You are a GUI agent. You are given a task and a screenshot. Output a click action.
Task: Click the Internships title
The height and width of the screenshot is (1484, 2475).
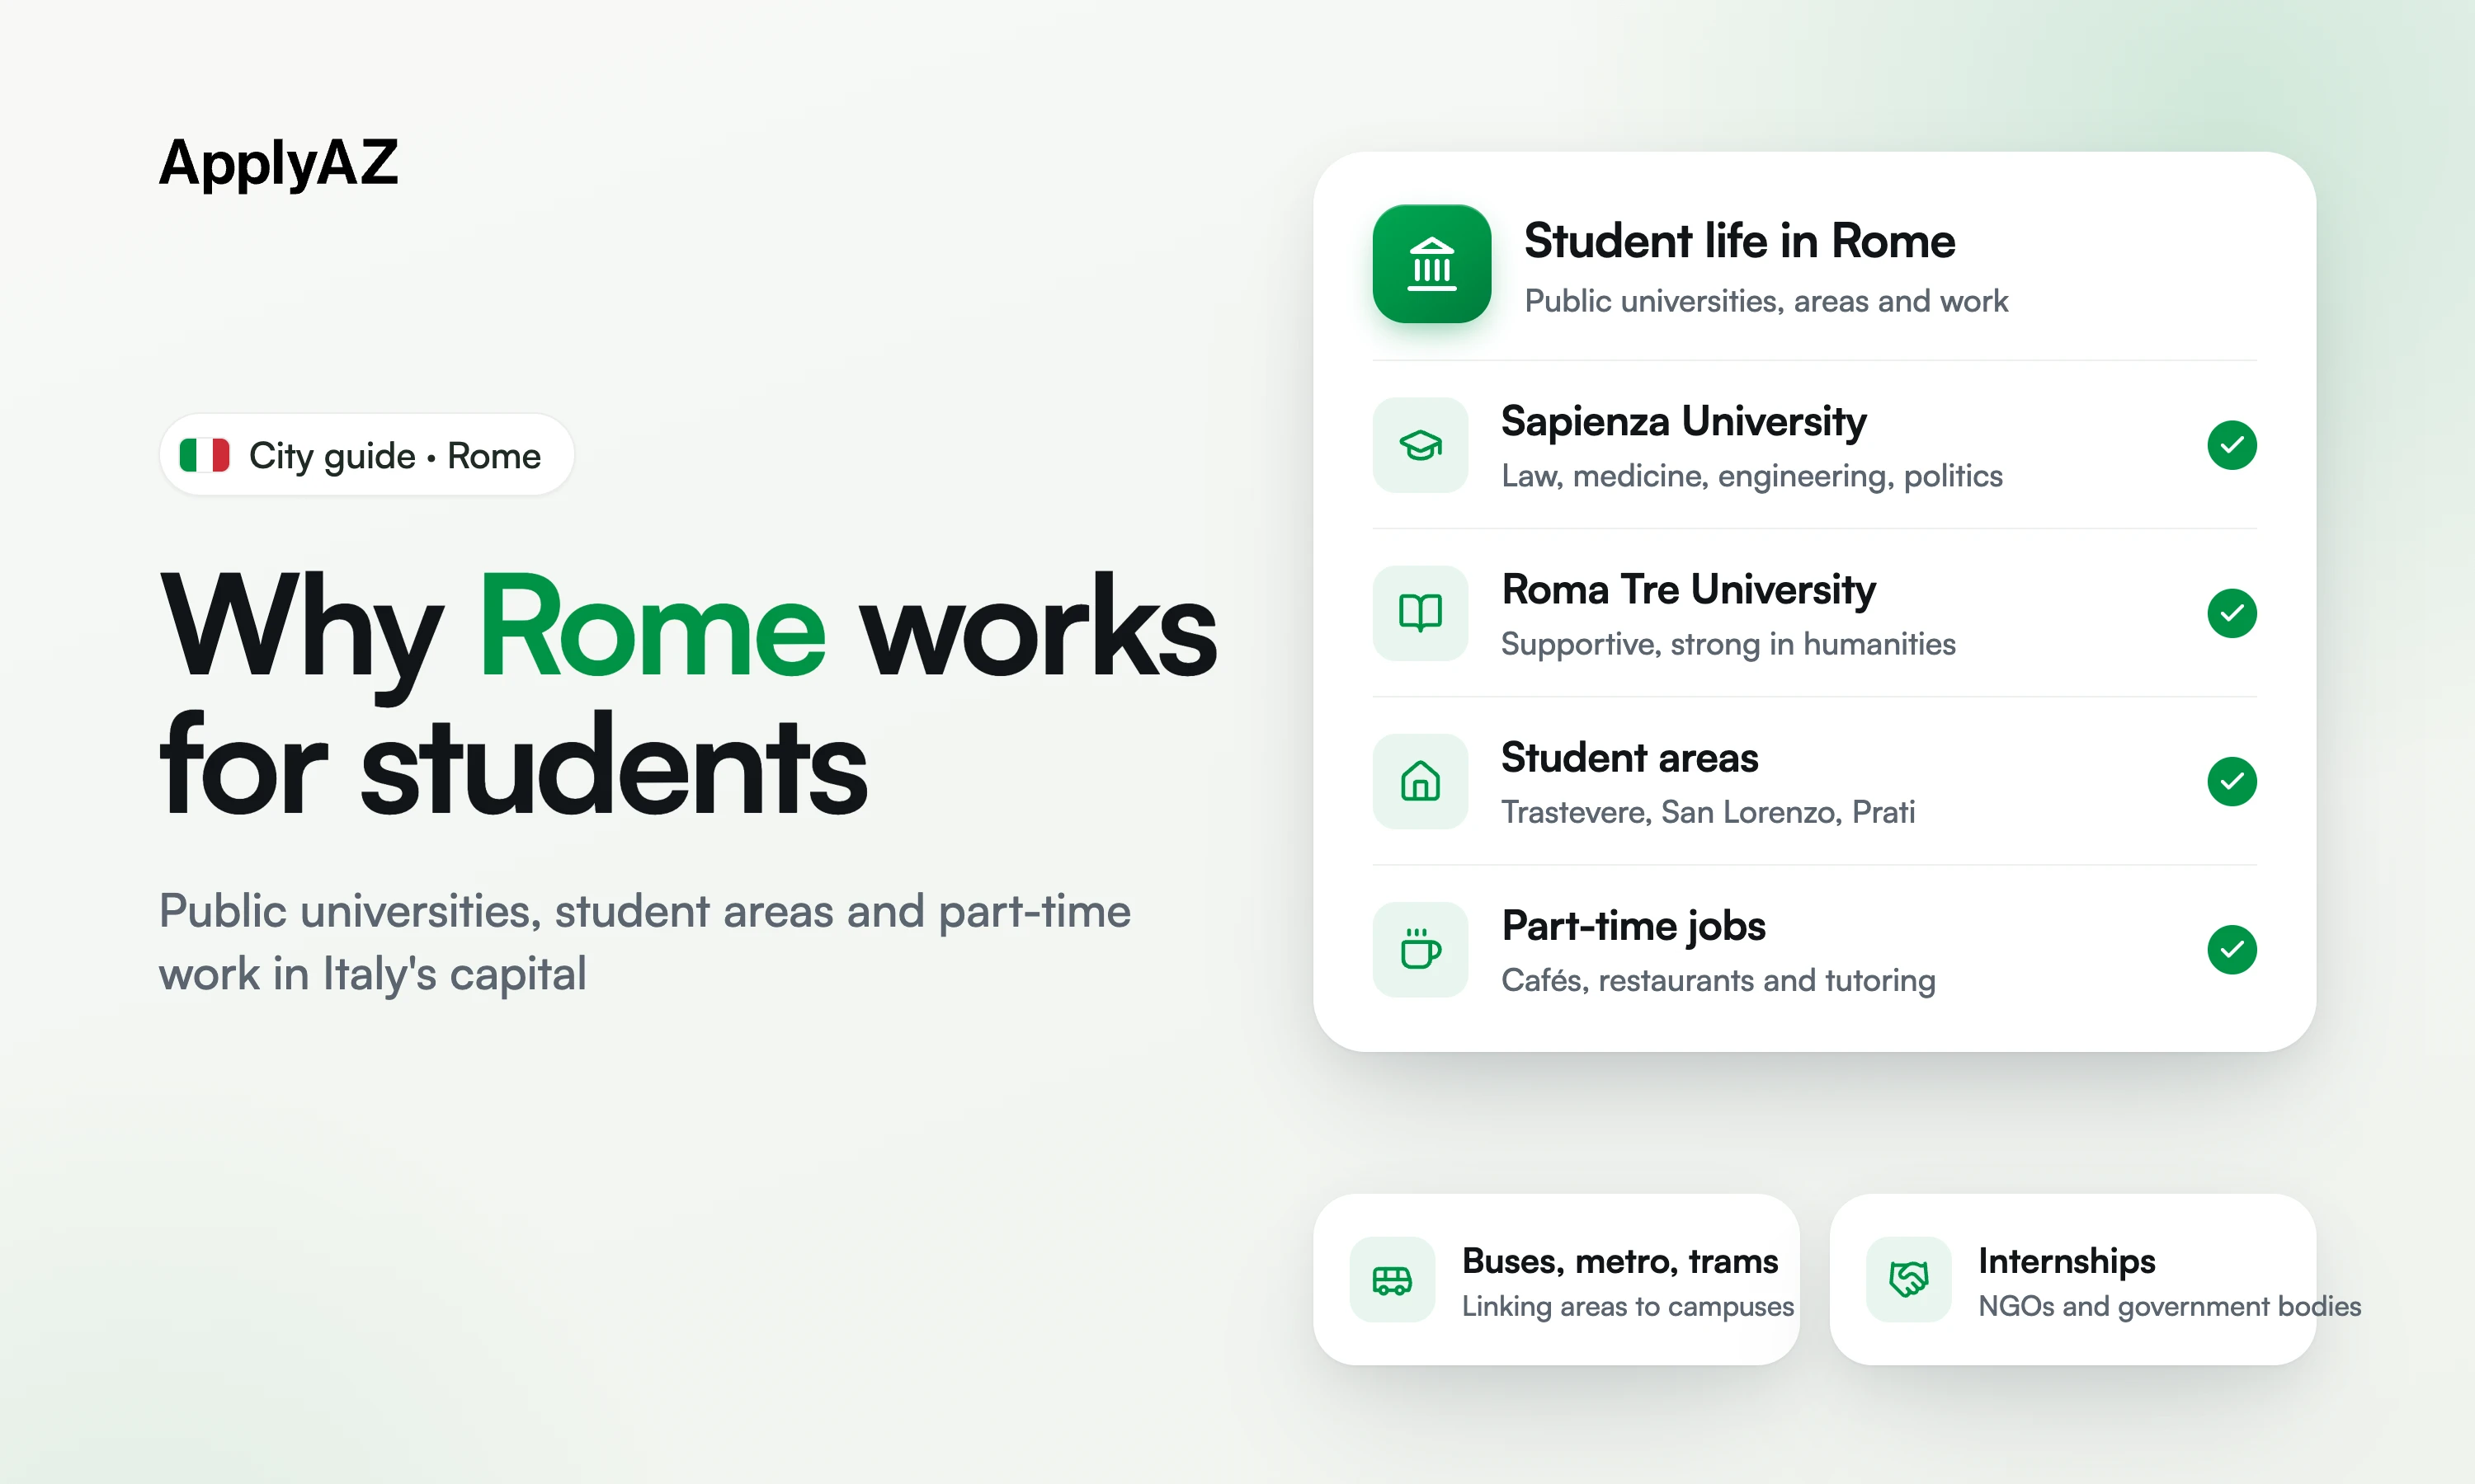click(2067, 1263)
